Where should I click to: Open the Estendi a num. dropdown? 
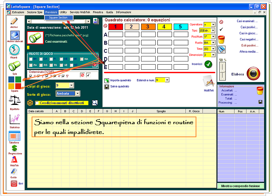[x=167, y=80]
